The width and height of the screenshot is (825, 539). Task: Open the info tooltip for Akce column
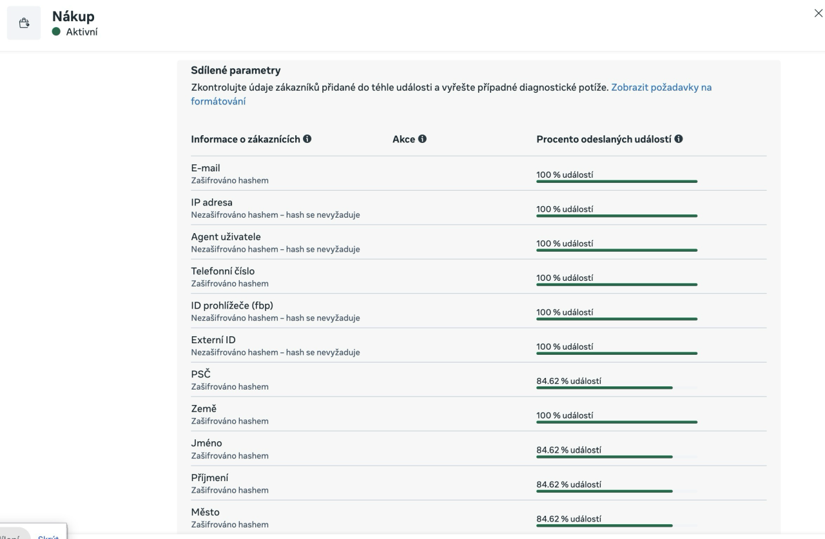[x=422, y=138]
